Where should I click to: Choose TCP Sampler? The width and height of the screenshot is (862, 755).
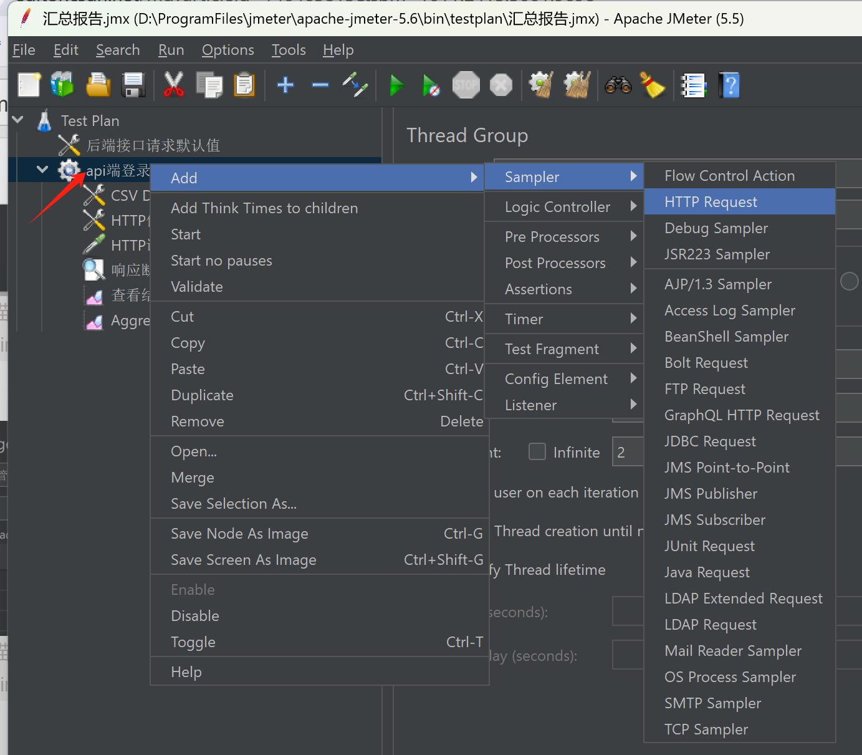click(740, 729)
